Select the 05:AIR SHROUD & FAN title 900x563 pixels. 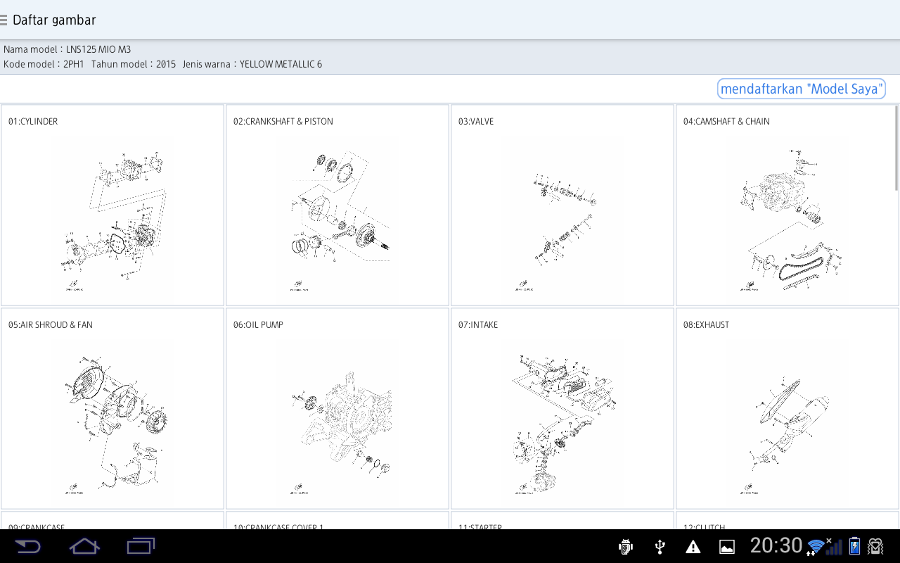pyautogui.click(x=51, y=325)
